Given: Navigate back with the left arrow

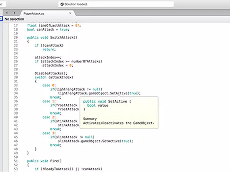Looking at the screenshot, I should click(x=7, y=13).
